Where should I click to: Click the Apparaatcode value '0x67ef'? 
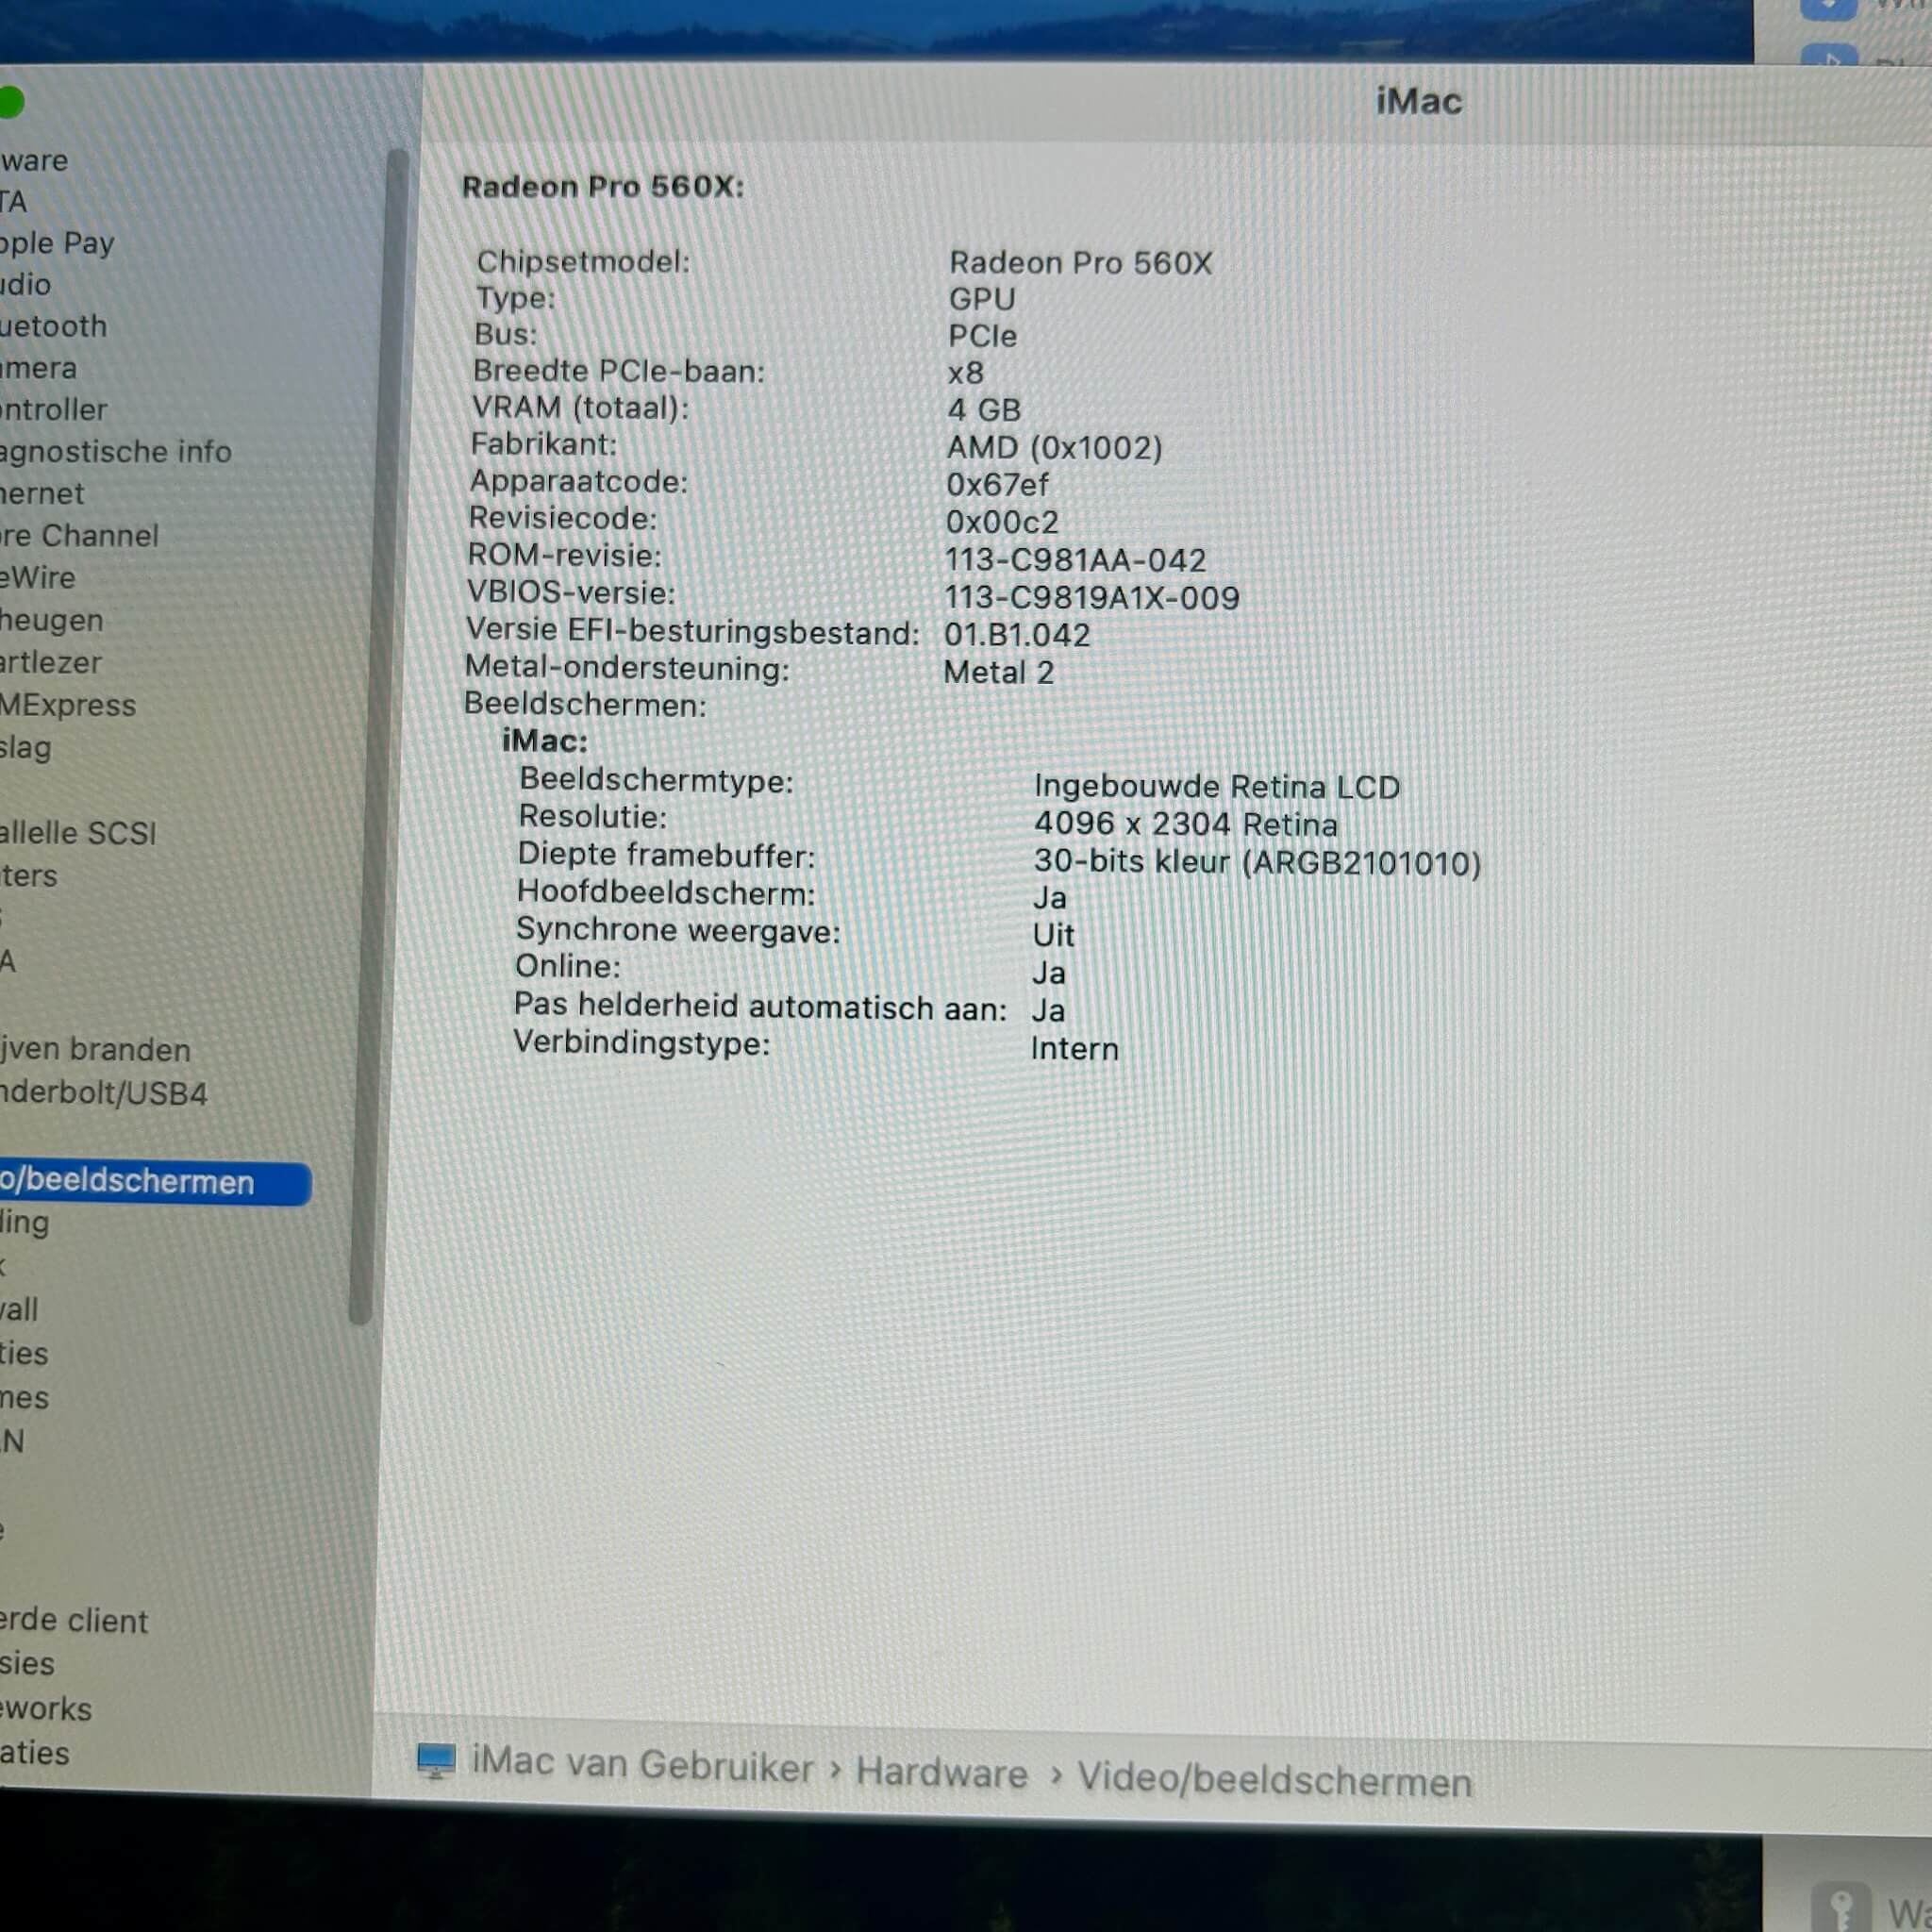pos(996,485)
